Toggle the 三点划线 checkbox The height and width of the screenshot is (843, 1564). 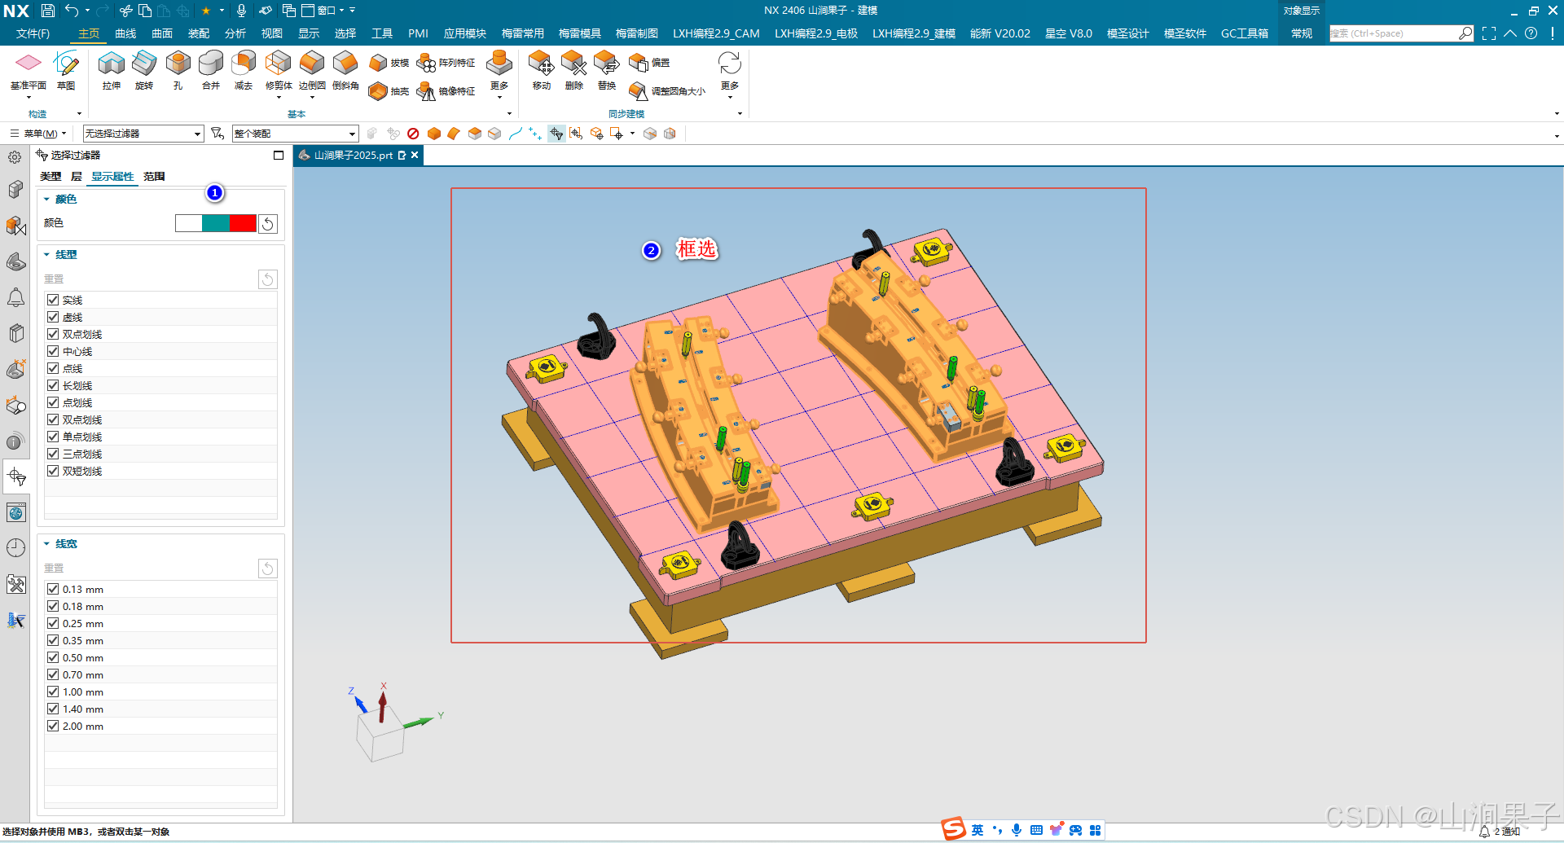click(53, 454)
